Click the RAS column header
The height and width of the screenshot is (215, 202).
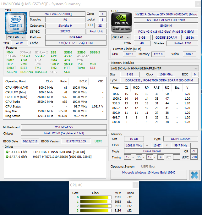pos(156,88)
